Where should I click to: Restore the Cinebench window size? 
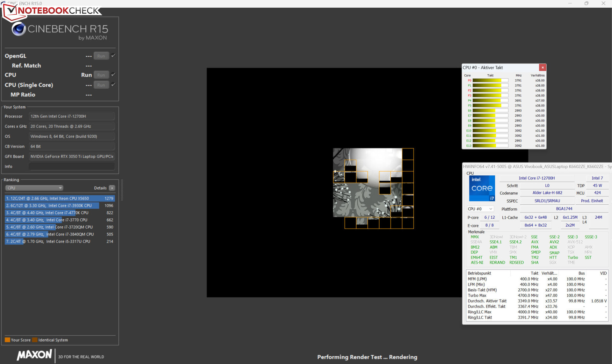point(586,4)
